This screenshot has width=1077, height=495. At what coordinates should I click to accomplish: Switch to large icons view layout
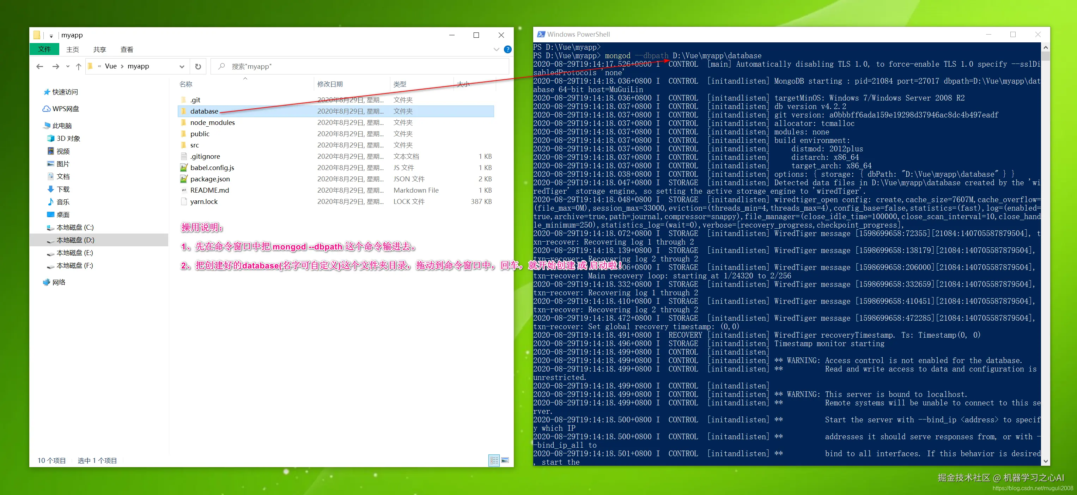[505, 460]
